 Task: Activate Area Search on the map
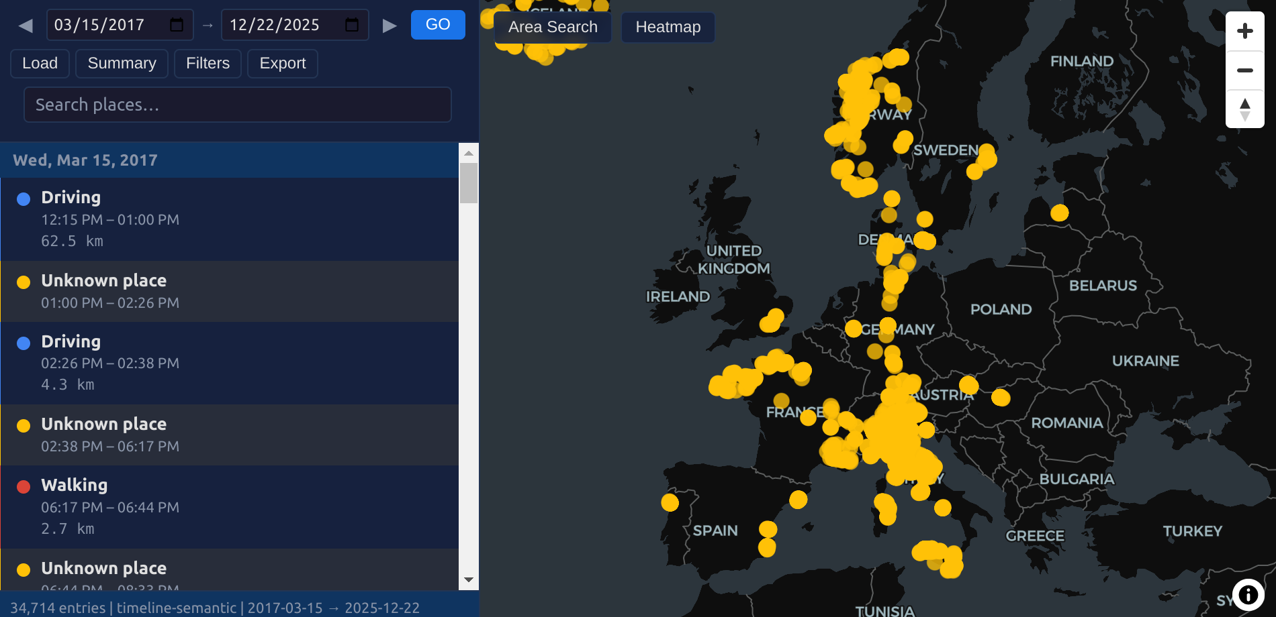[x=553, y=27]
